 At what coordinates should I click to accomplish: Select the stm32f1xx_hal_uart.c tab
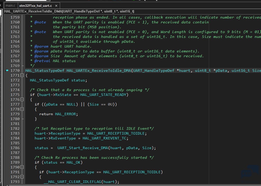click(35, 5)
